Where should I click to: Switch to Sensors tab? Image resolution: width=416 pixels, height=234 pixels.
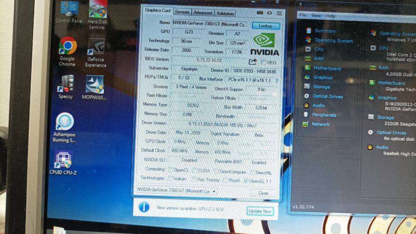[x=182, y=12]
